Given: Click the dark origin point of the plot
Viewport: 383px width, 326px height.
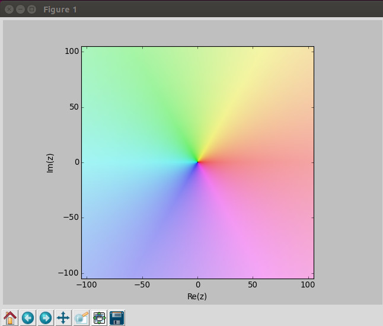Looking at the screenshot, I should pos(197,162).
